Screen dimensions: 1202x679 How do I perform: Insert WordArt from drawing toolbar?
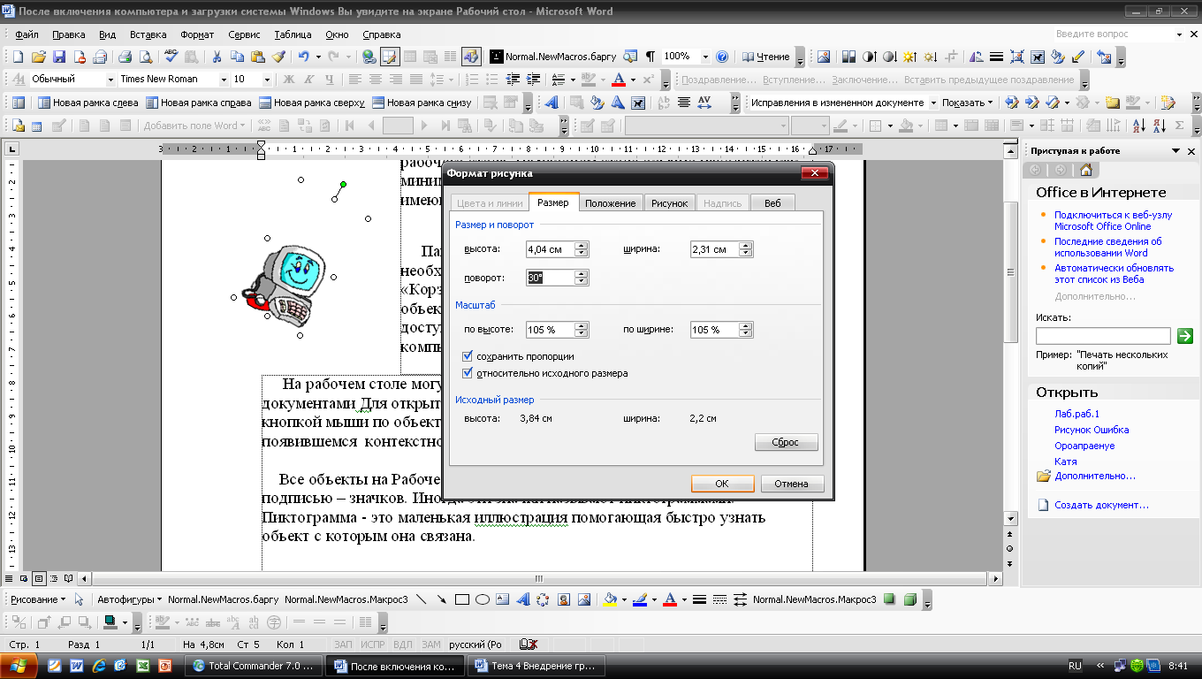point(521,599)
